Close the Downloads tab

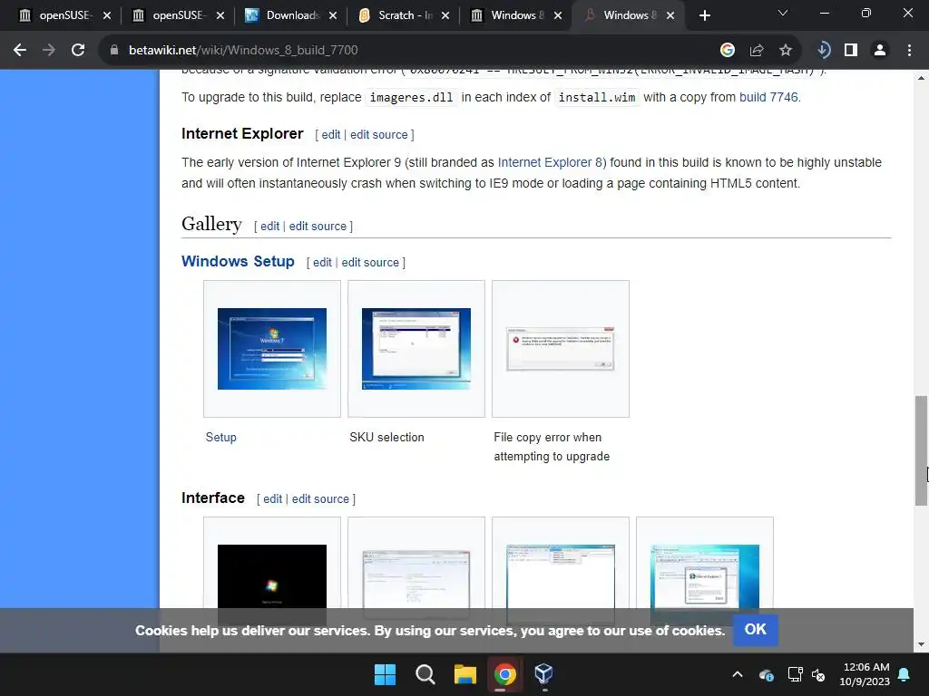[333, 15]
